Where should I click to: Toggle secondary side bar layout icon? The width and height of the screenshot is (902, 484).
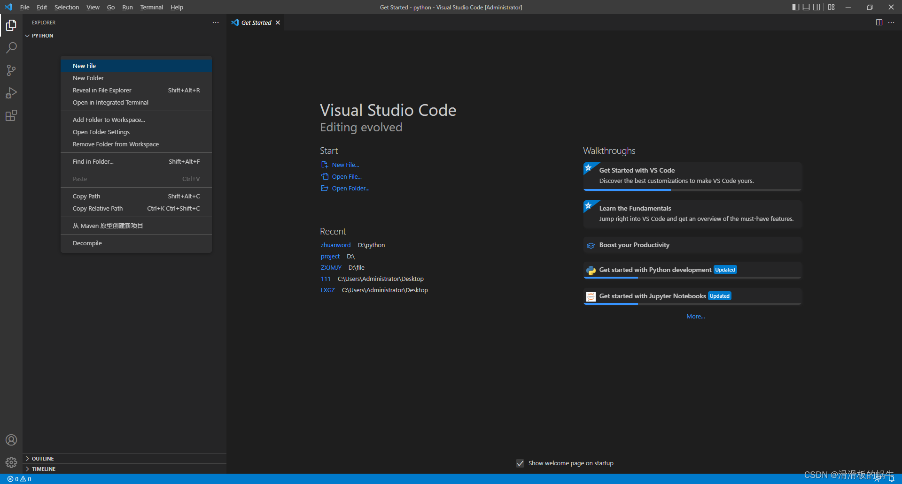pyautogui.click(x=817, y=7)
